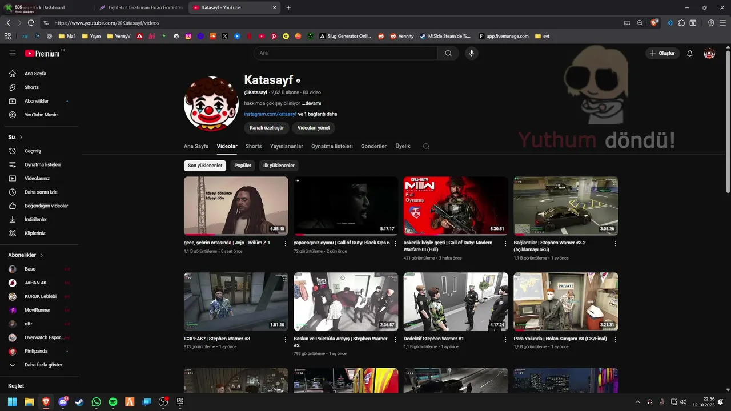This screenshot has height=411, width=731.
Task: Open Jojo Bölüm Z.1 video thumbnail
Action: click(236, 206)
